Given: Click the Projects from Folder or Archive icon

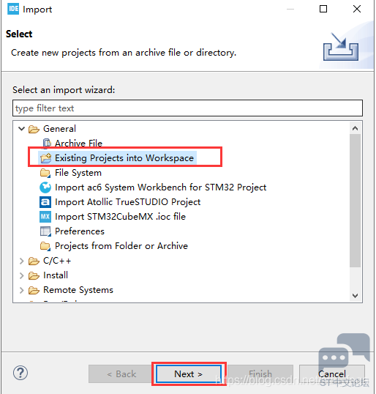Looking at the screenshot, I should click(45, 246).
